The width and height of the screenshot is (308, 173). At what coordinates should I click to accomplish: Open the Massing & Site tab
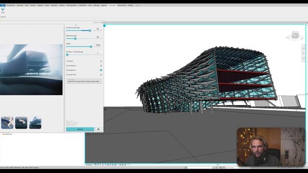point(71,5)
